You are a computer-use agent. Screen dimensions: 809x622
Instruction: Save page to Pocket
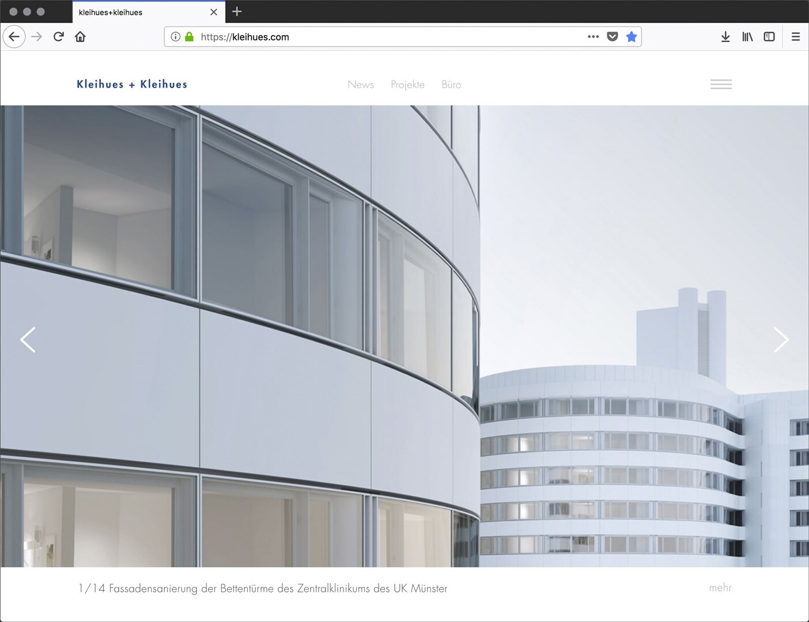(x=613, y=37)
